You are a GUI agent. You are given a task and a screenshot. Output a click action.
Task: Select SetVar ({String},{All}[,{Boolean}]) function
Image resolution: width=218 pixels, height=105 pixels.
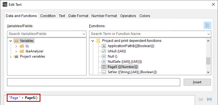tap(132, 72)
